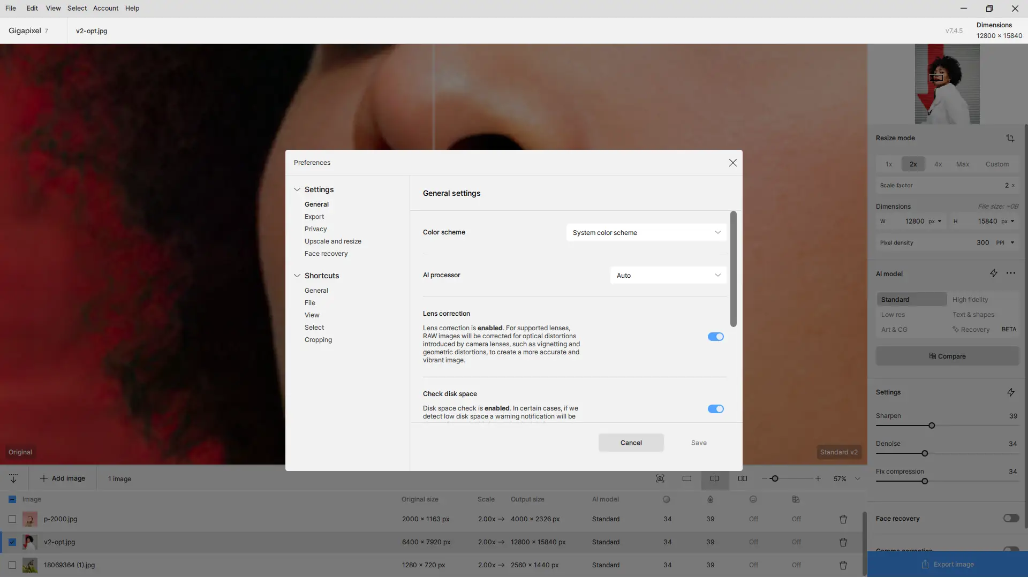Adjust the Sharpen slider
Image resolution: width=1028 pixels, height=578 pixels.
932,425
